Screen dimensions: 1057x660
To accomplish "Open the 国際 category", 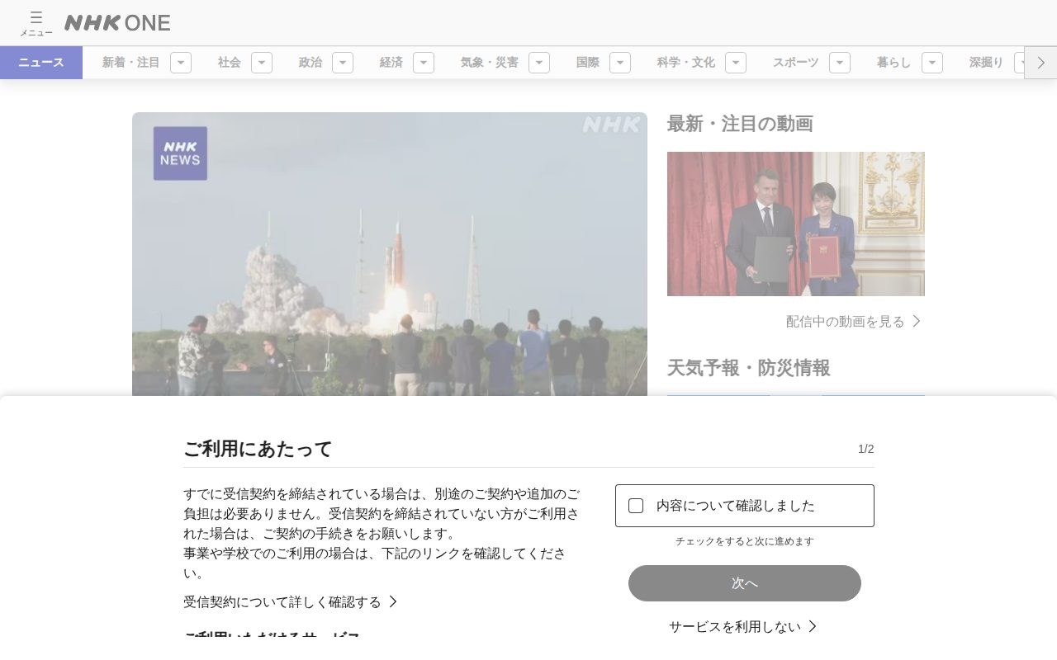I will pyautogui.click(x=587, y=63).
